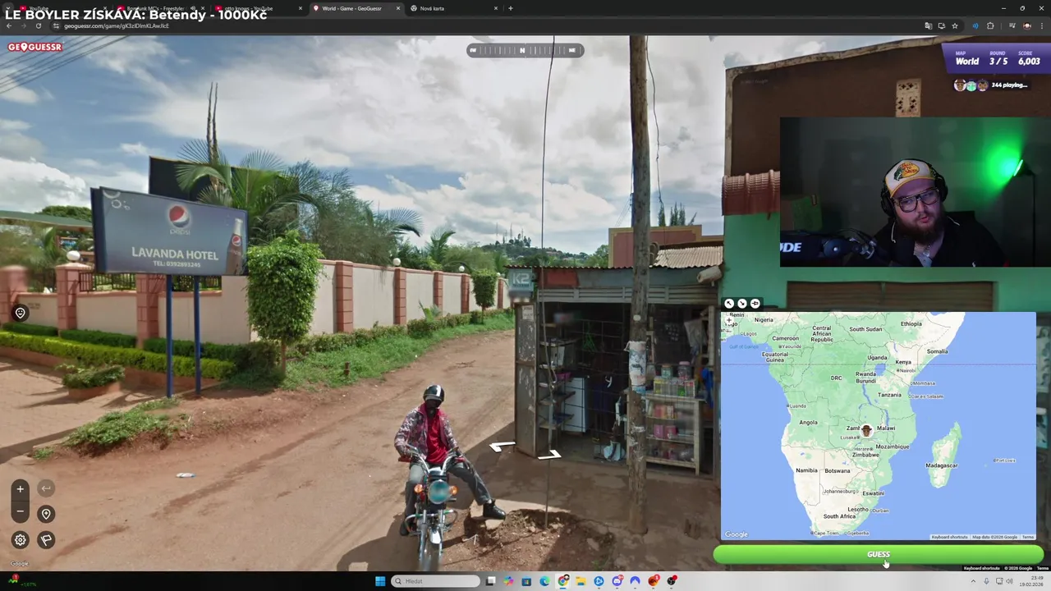Move forward using street view arrow
The image size is (1051, 591).
click(549, 454)
